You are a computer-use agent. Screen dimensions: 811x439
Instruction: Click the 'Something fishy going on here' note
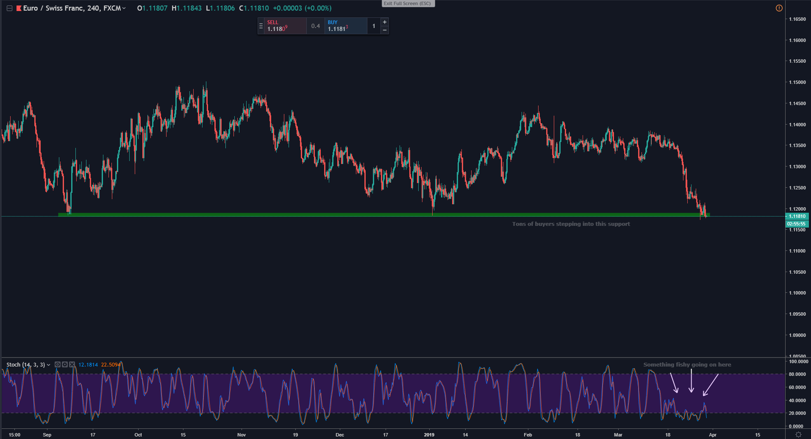(687, 365)
